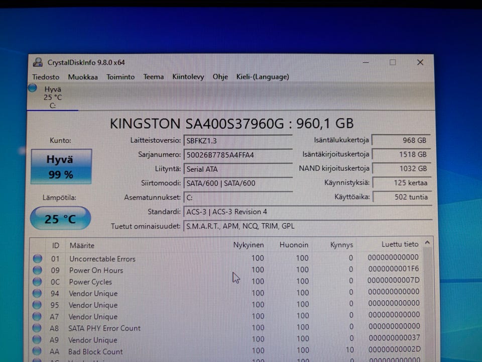This screenshot has width=482, height=362.
Task: Click the status orb for Power Cycles row
Action: pyautogui.click(x=37, y=282)
